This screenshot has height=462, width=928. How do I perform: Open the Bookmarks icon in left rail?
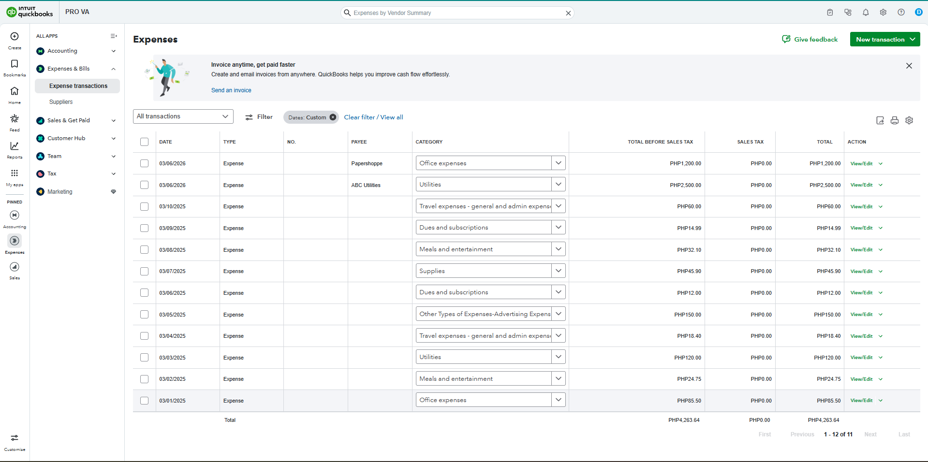(x=15, y=64)
